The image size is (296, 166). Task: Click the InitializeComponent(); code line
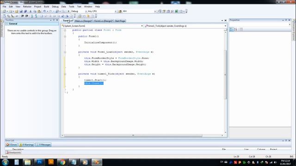(x=100, y=42)
